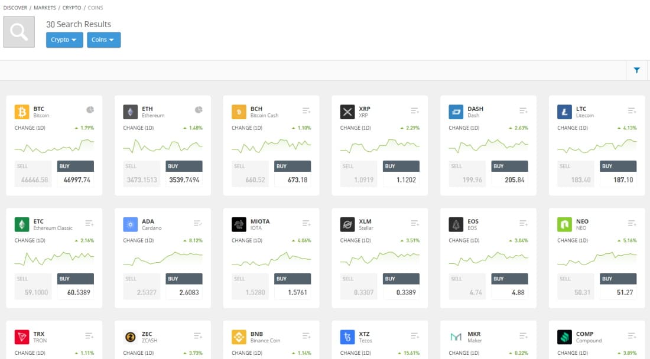Add BCH to watchlist
The image size is (650, 359).
click(x=306, y=110)
